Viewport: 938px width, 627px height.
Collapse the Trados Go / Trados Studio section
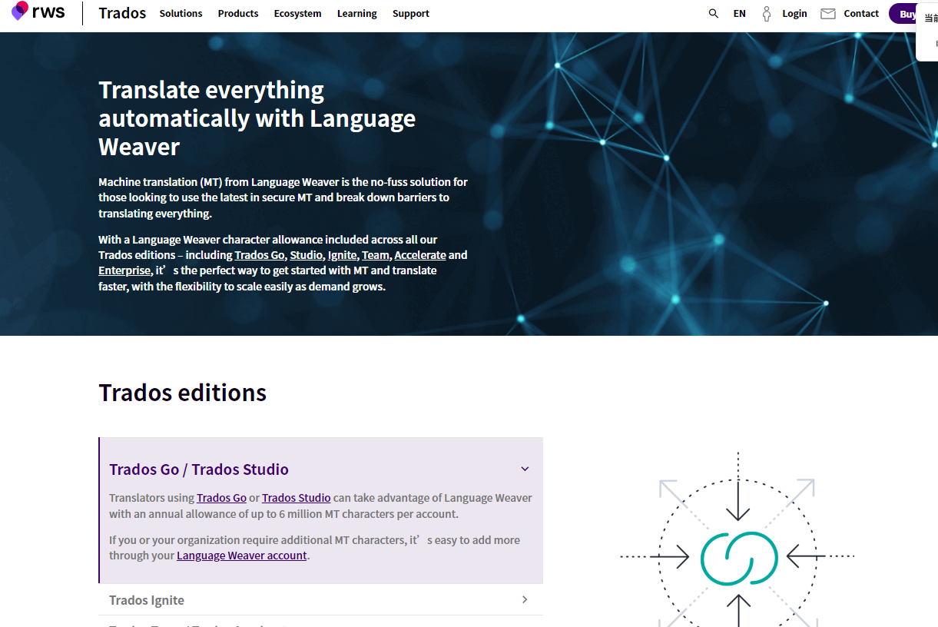pyautogui.click(x=525, y=469)
